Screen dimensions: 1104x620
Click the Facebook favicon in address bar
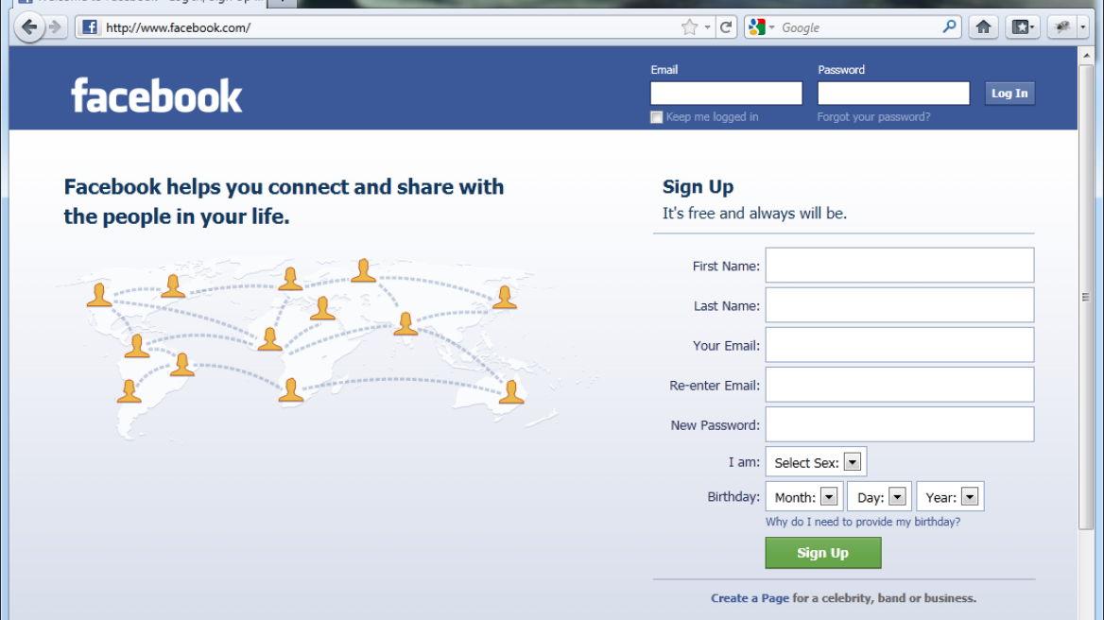coord(90,27)
